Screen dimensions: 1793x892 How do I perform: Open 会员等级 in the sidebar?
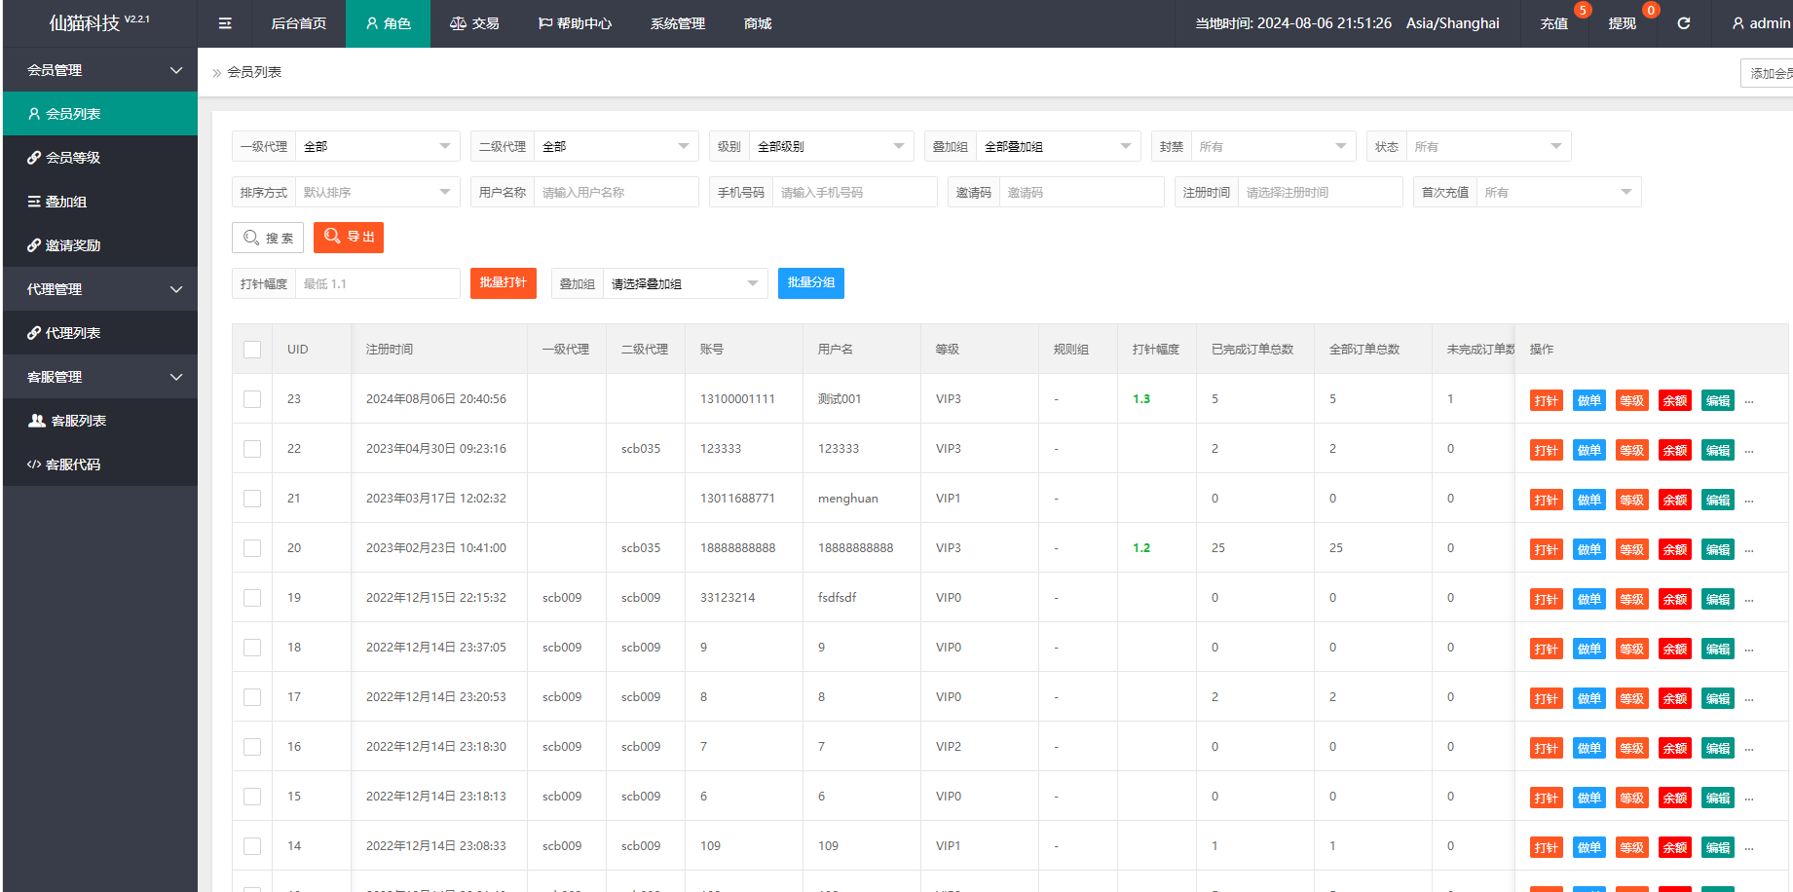[100, 158]
